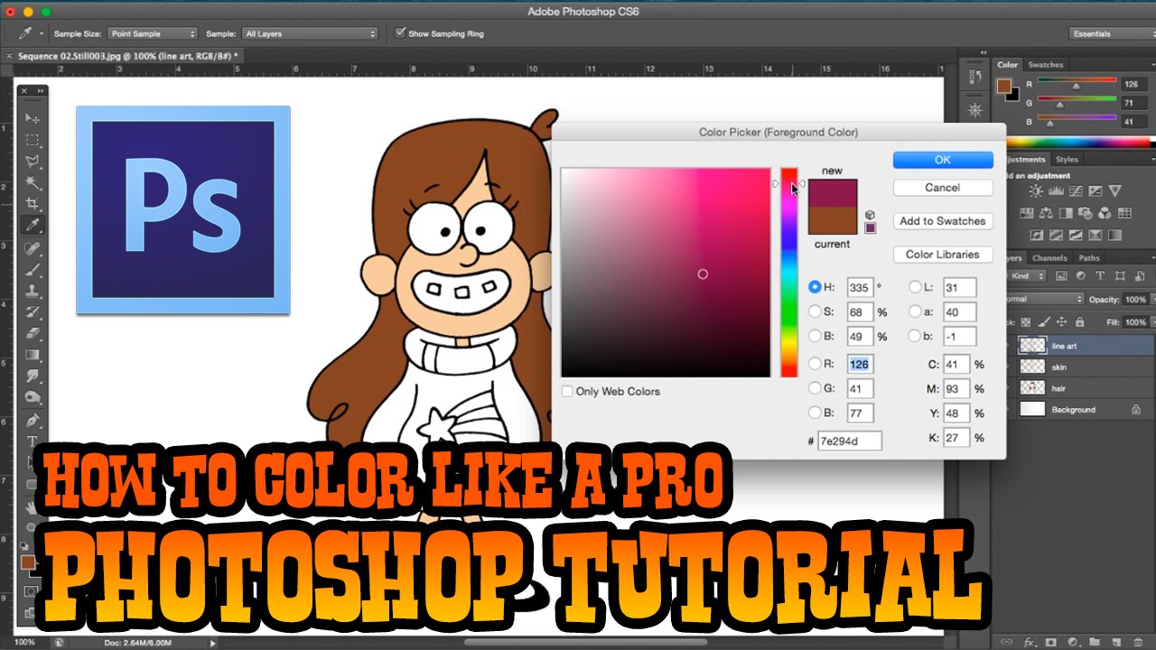
Task: Click Cancel in Color Picker
Action: pyautogui.click(x=943, y=188)
